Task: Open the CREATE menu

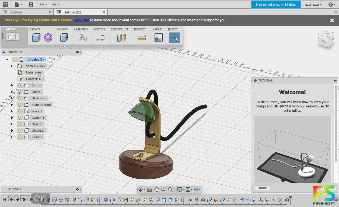Action: (x=35, y=29)
